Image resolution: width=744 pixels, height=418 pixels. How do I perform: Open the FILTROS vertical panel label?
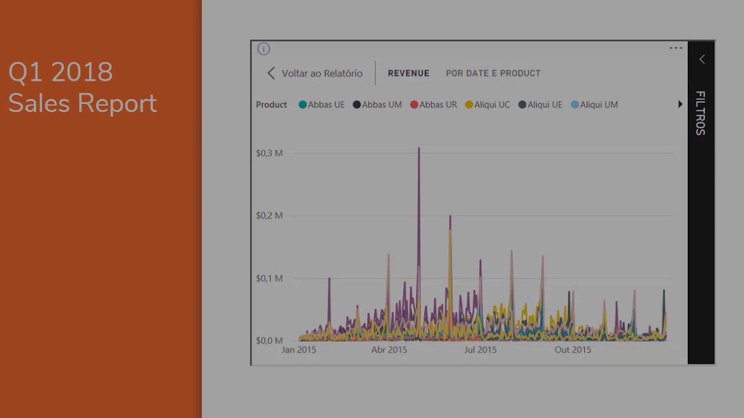tap(700, 113)
